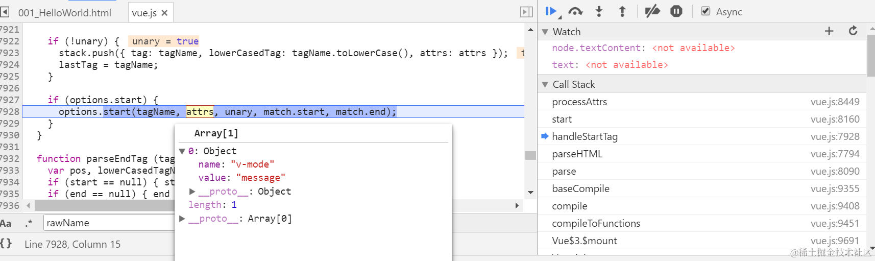The height and width of the screenshot is (261, 875).
Task: Select handleStartTag call stack frame
Action: point(702,136)
